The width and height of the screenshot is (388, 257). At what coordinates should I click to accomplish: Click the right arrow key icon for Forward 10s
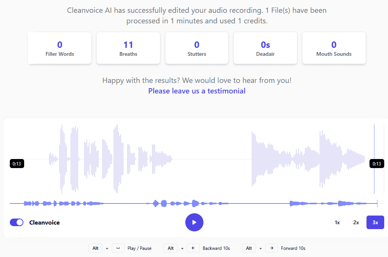[x=271, y=248]
